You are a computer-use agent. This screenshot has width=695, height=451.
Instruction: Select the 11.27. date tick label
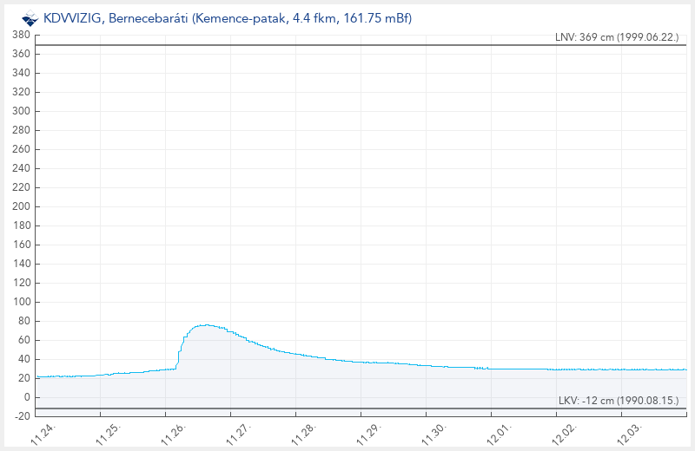tap(239, 433)
